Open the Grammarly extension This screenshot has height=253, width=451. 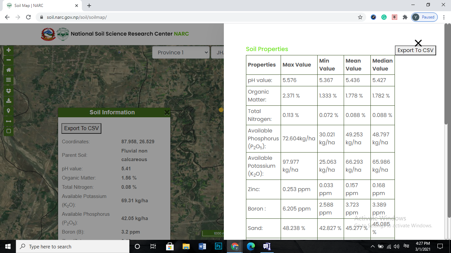point(384,17)
